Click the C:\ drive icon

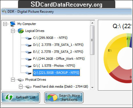click(x=28, y=38)
